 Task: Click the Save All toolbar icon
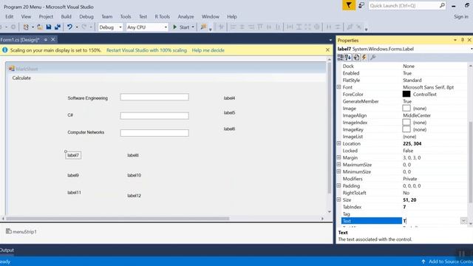click(58, 27)
